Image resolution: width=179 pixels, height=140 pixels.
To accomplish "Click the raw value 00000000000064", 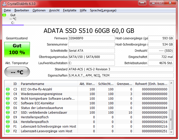I will click(x=155, y=108).
